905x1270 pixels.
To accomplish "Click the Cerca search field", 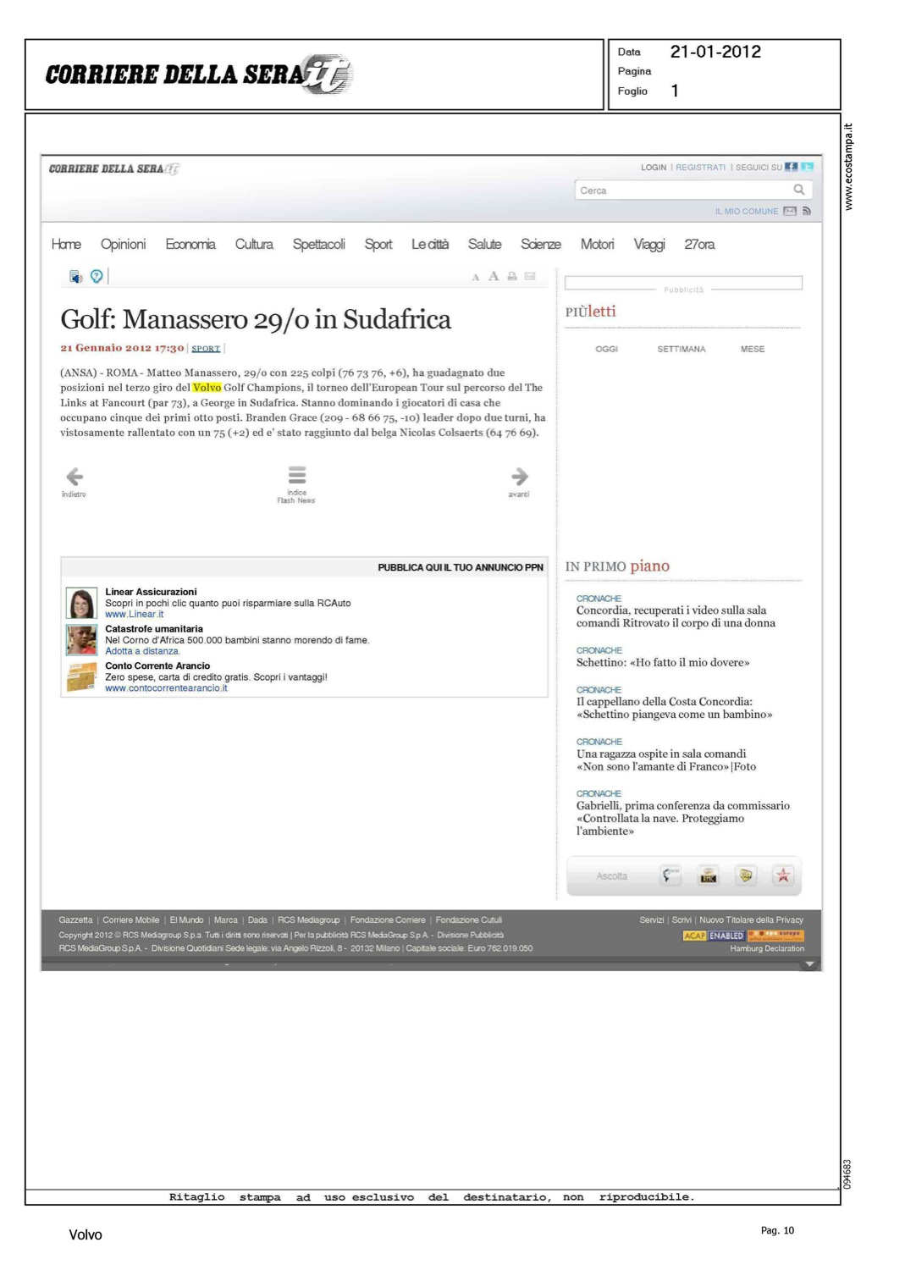I will (682, 190).
